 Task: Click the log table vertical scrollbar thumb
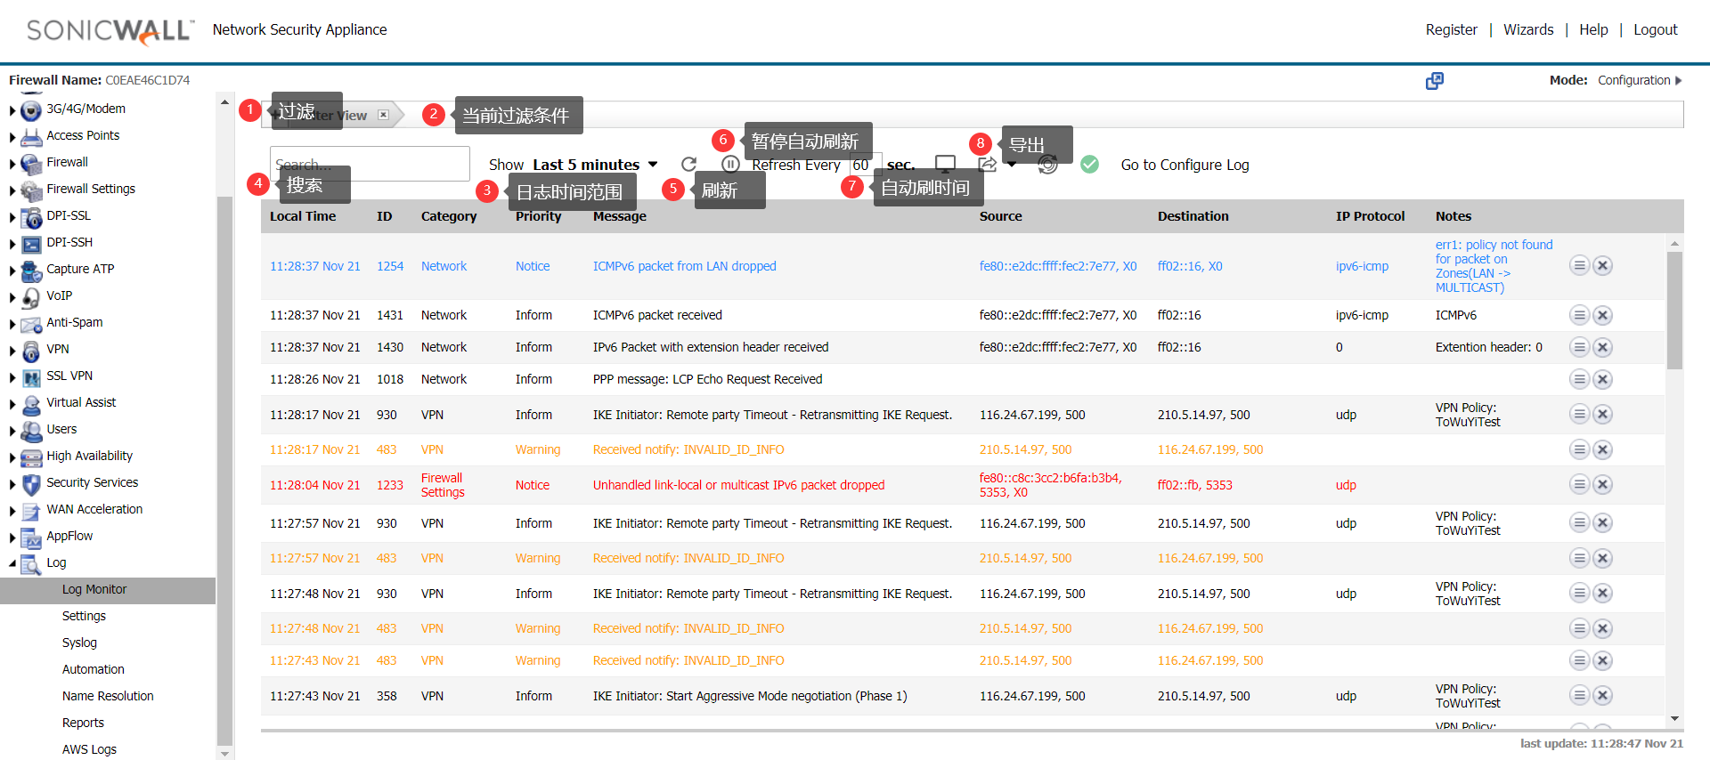click(x=1674, y=310)
